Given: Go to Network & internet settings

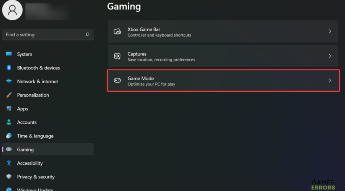Looking at the screenshot, I should pos(38,81).
